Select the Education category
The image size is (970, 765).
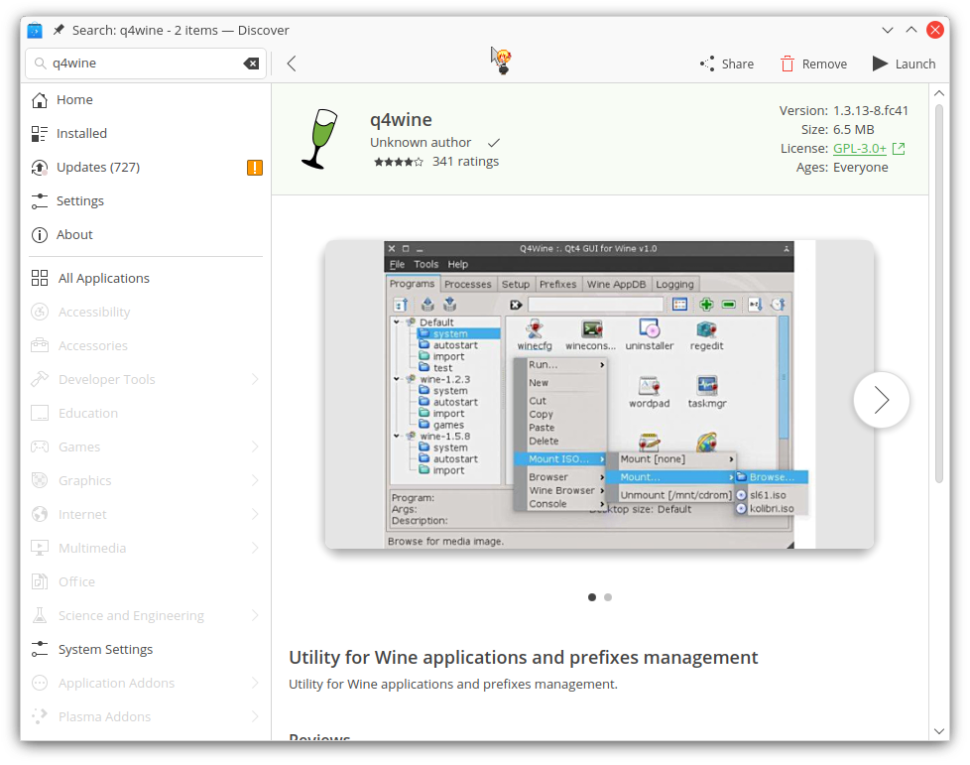(x=146, y=413)
